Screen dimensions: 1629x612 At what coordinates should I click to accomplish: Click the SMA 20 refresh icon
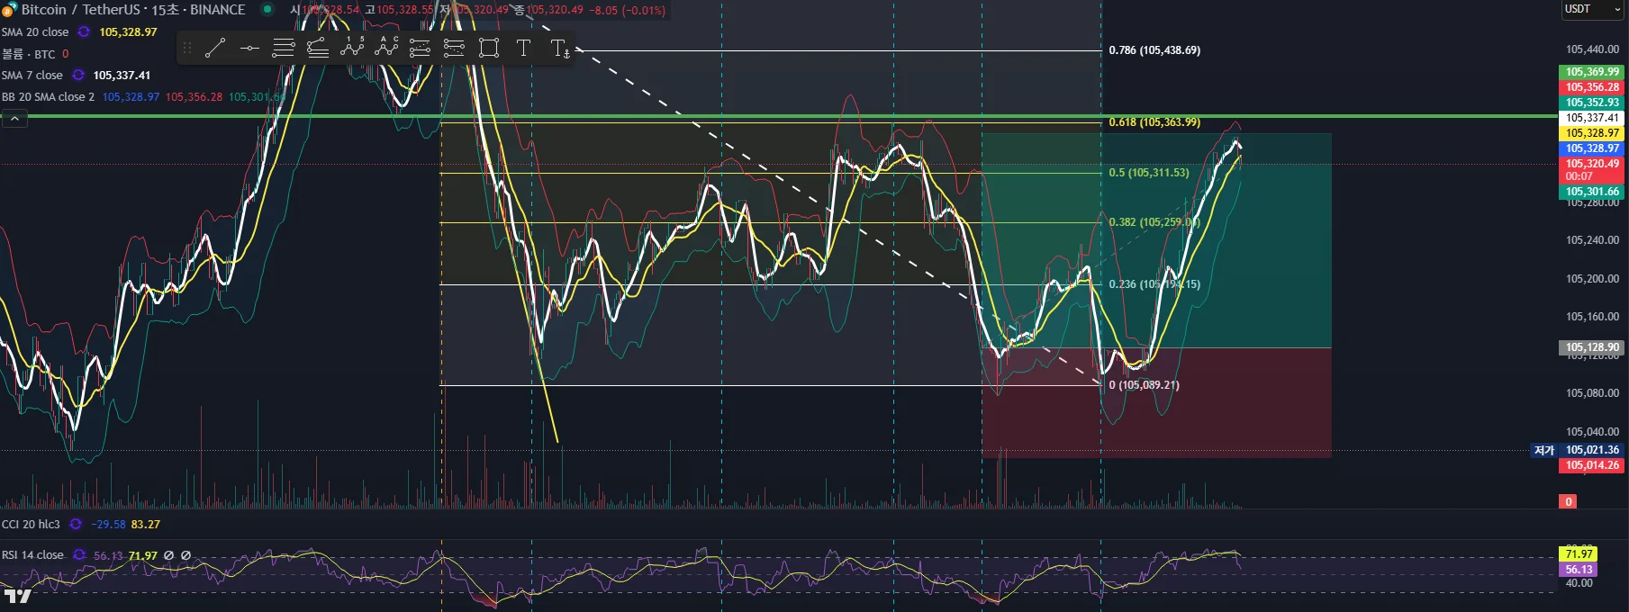(84, 31)
